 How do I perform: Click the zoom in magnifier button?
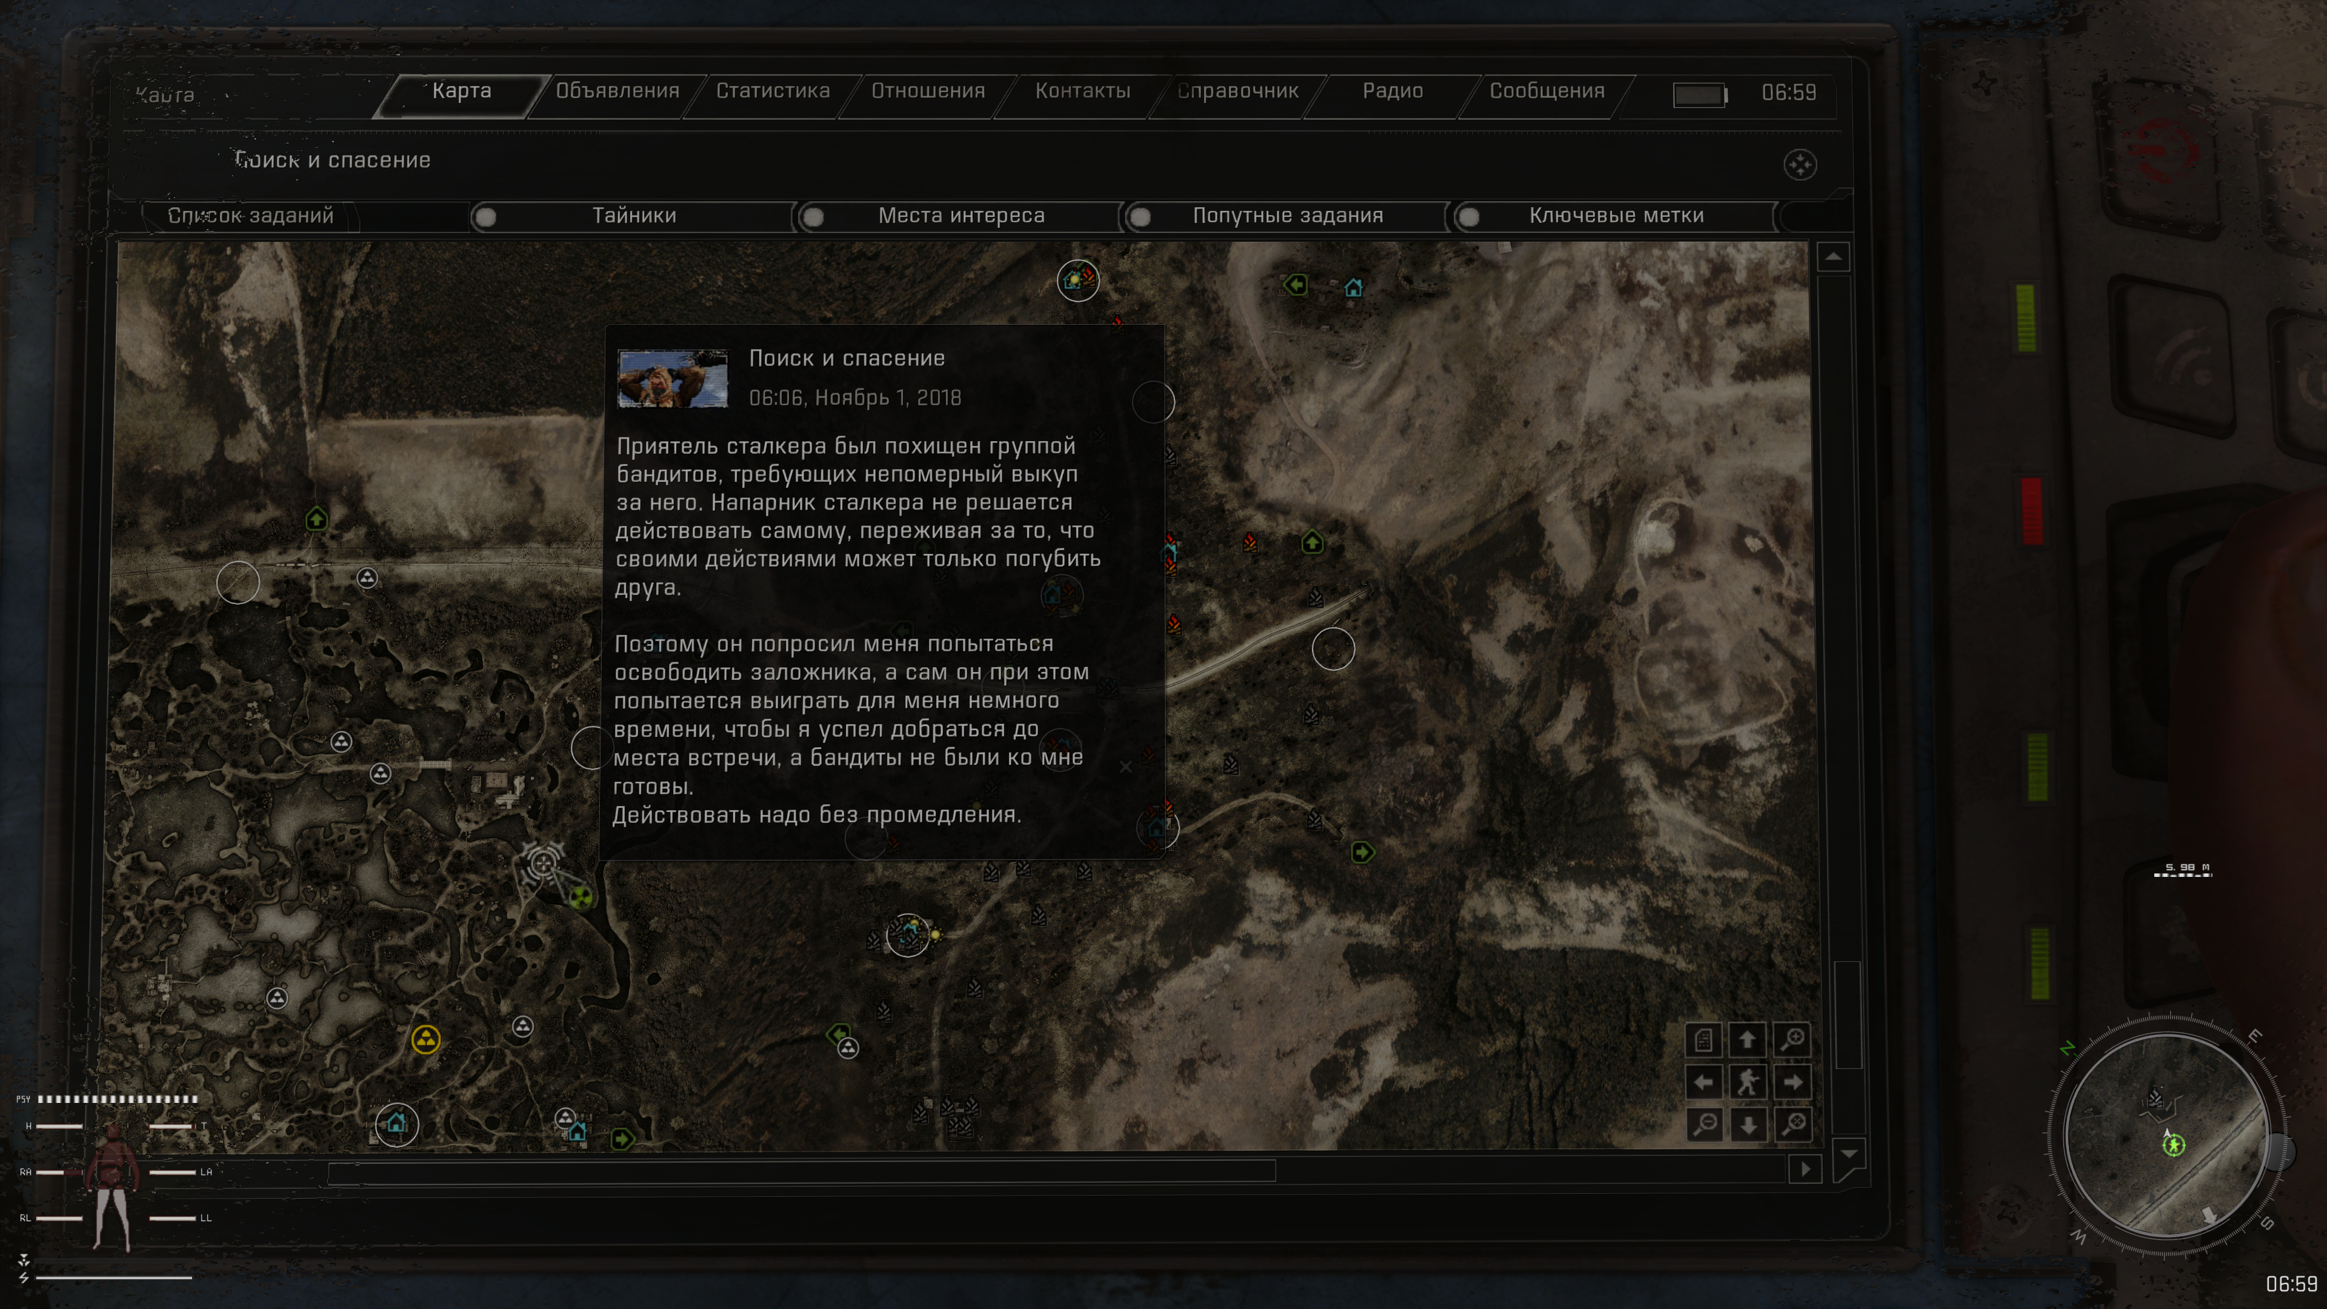(1793, 1039)
